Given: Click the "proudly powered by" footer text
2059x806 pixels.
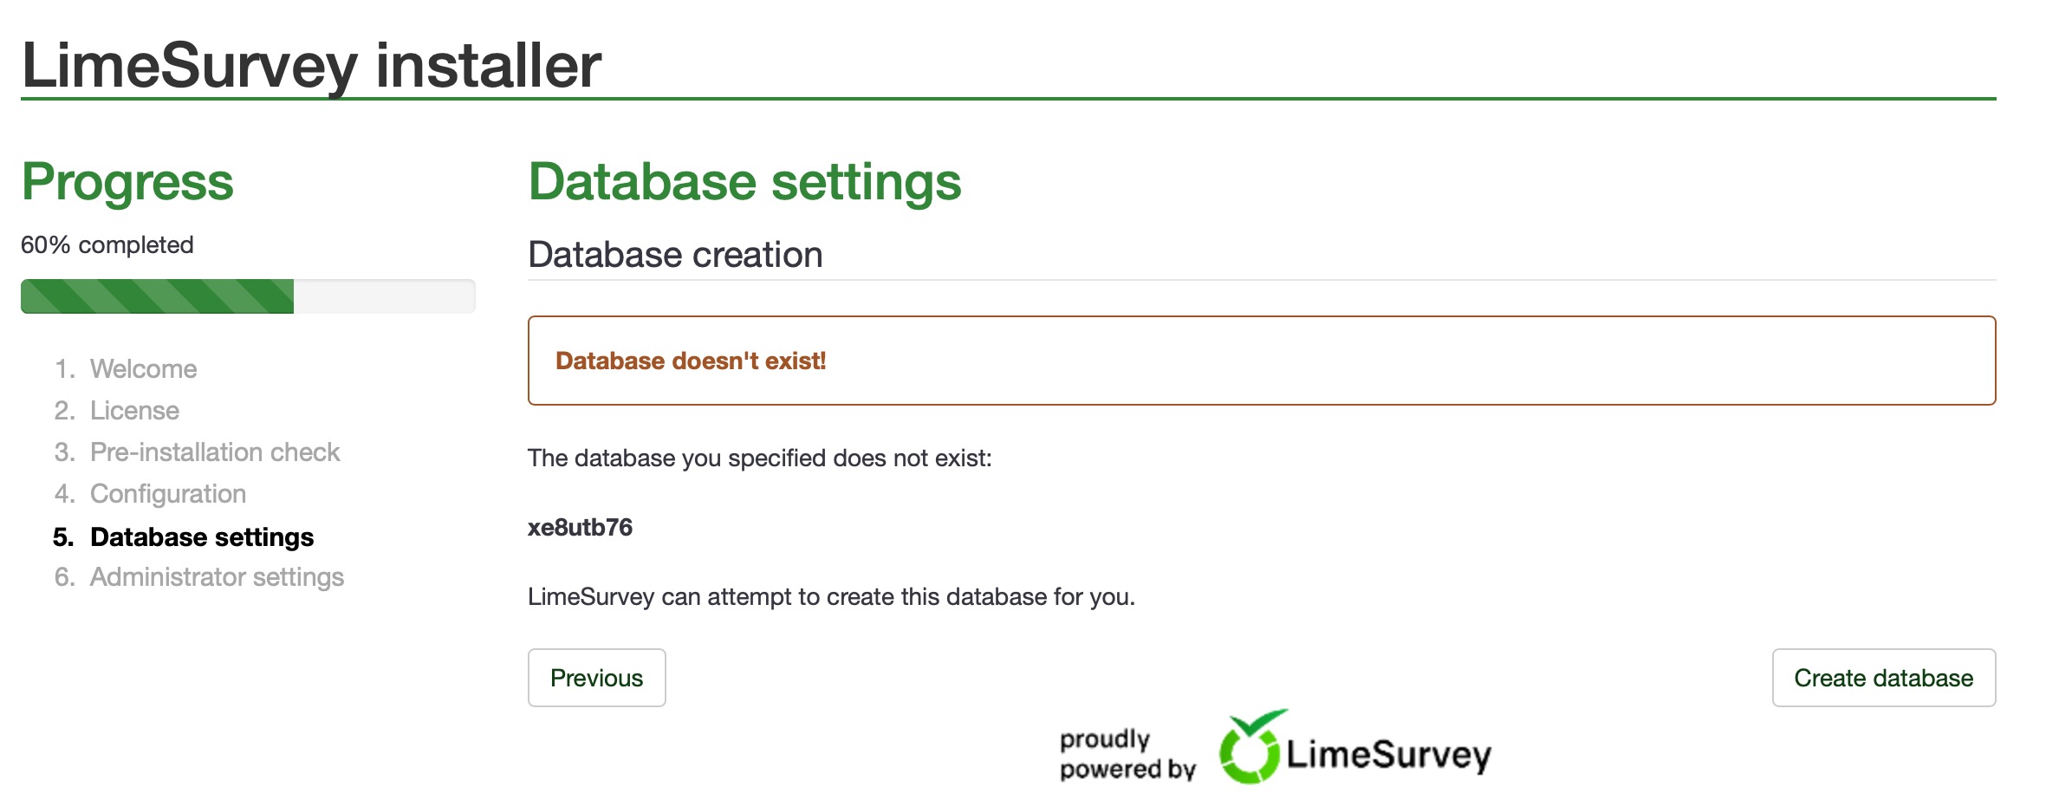Looking at the screenshot, I should coord(1126,754).
